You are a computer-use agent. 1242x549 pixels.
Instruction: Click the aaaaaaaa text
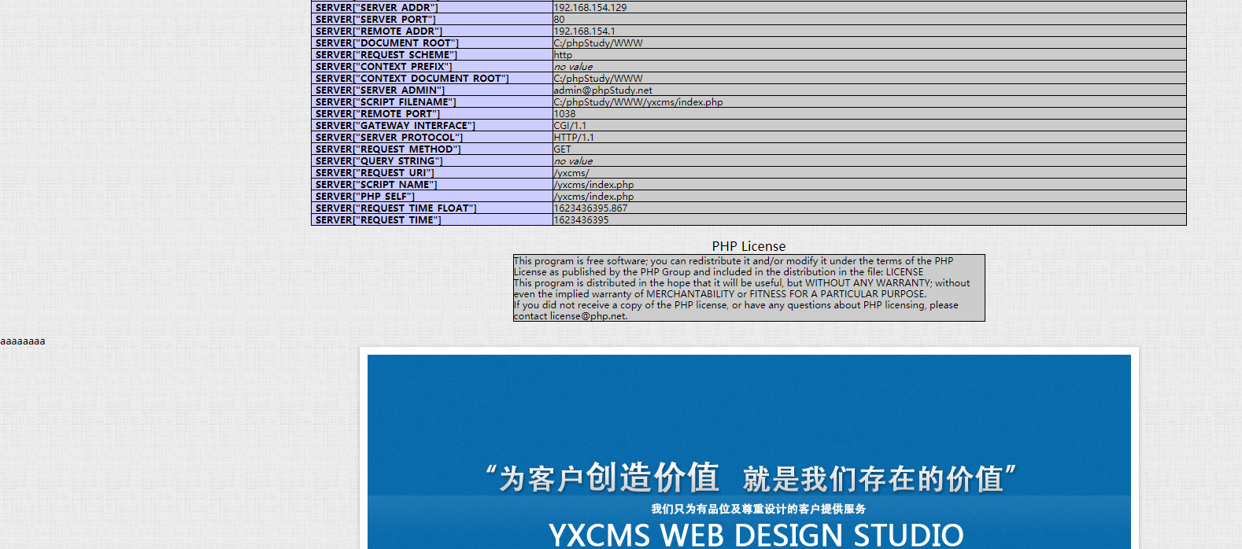click(23, 341)
